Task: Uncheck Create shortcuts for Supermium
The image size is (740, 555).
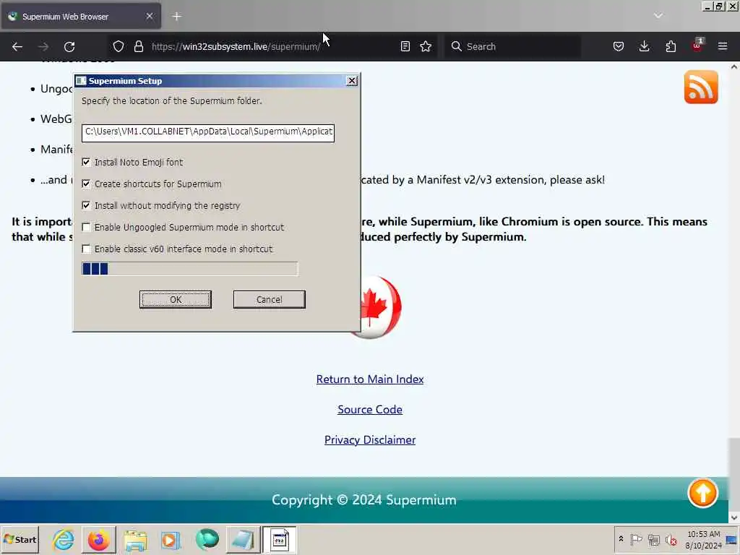Action: click(86, 184)
